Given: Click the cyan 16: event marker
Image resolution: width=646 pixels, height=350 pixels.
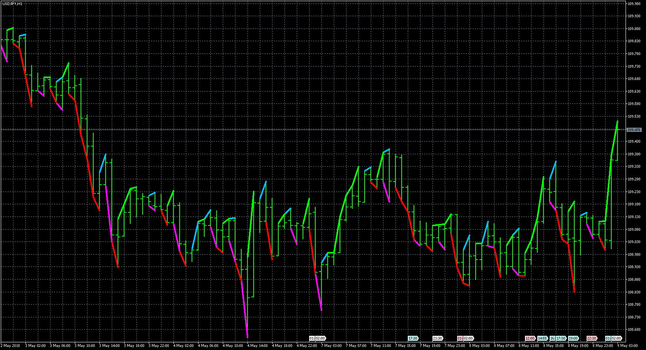Looking at the screenshot, I should click(552, 338).
